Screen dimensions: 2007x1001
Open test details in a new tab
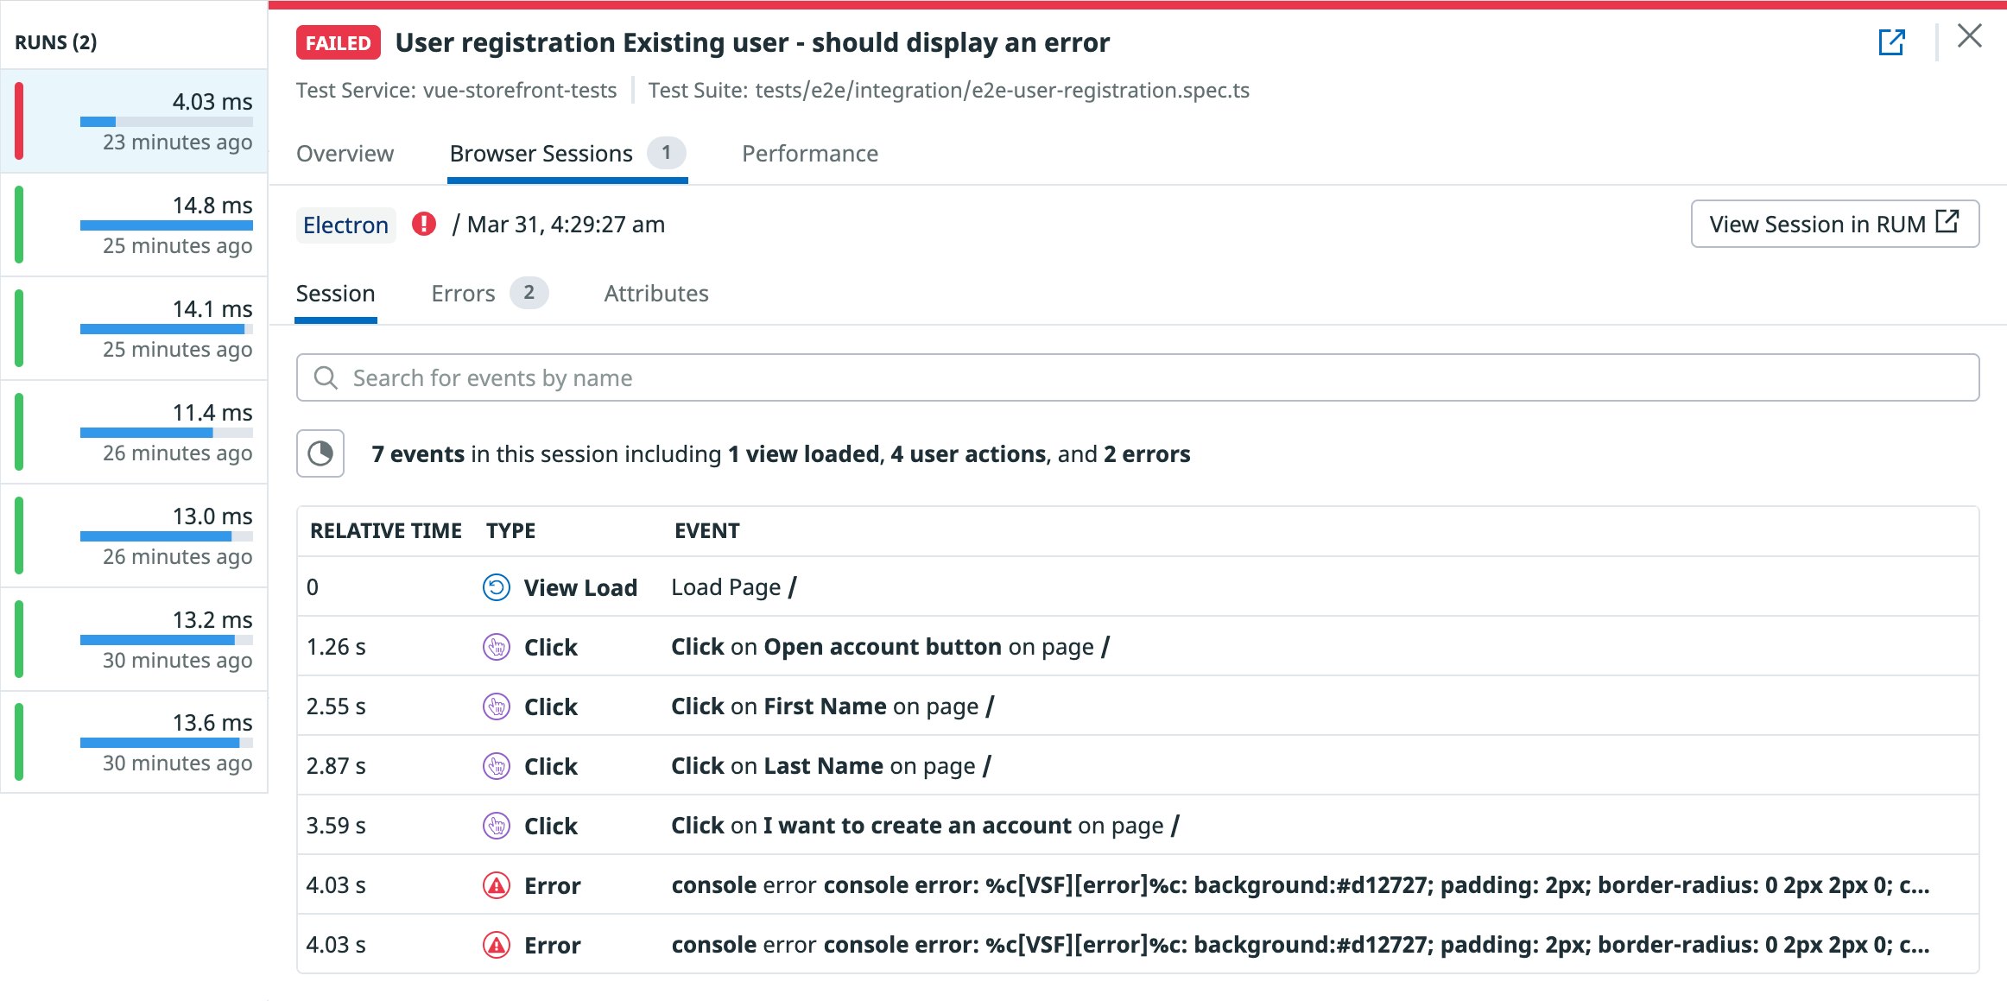click(1891, 41)
